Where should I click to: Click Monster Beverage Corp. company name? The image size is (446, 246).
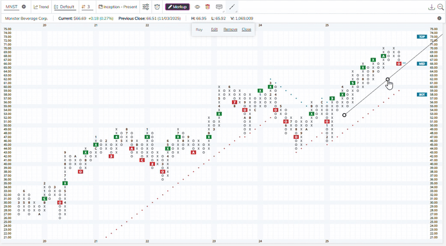coord(26,18)
